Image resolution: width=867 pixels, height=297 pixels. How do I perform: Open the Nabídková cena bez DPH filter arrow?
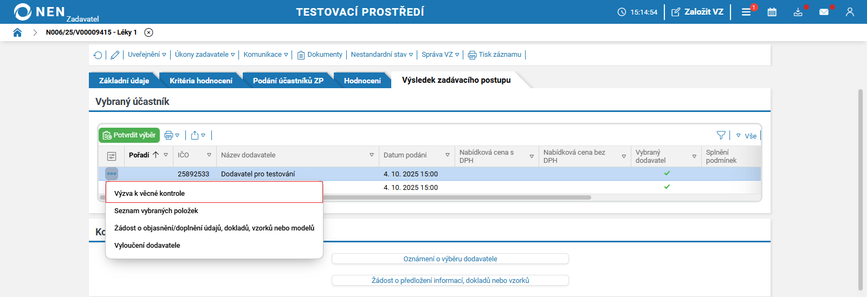click(624, 156)
